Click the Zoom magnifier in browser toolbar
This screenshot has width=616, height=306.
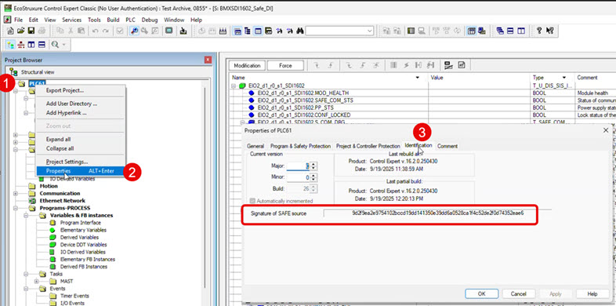coord(55,45)
